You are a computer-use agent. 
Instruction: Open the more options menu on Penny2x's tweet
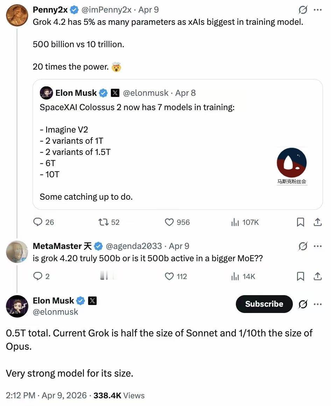tap(318, 10)
